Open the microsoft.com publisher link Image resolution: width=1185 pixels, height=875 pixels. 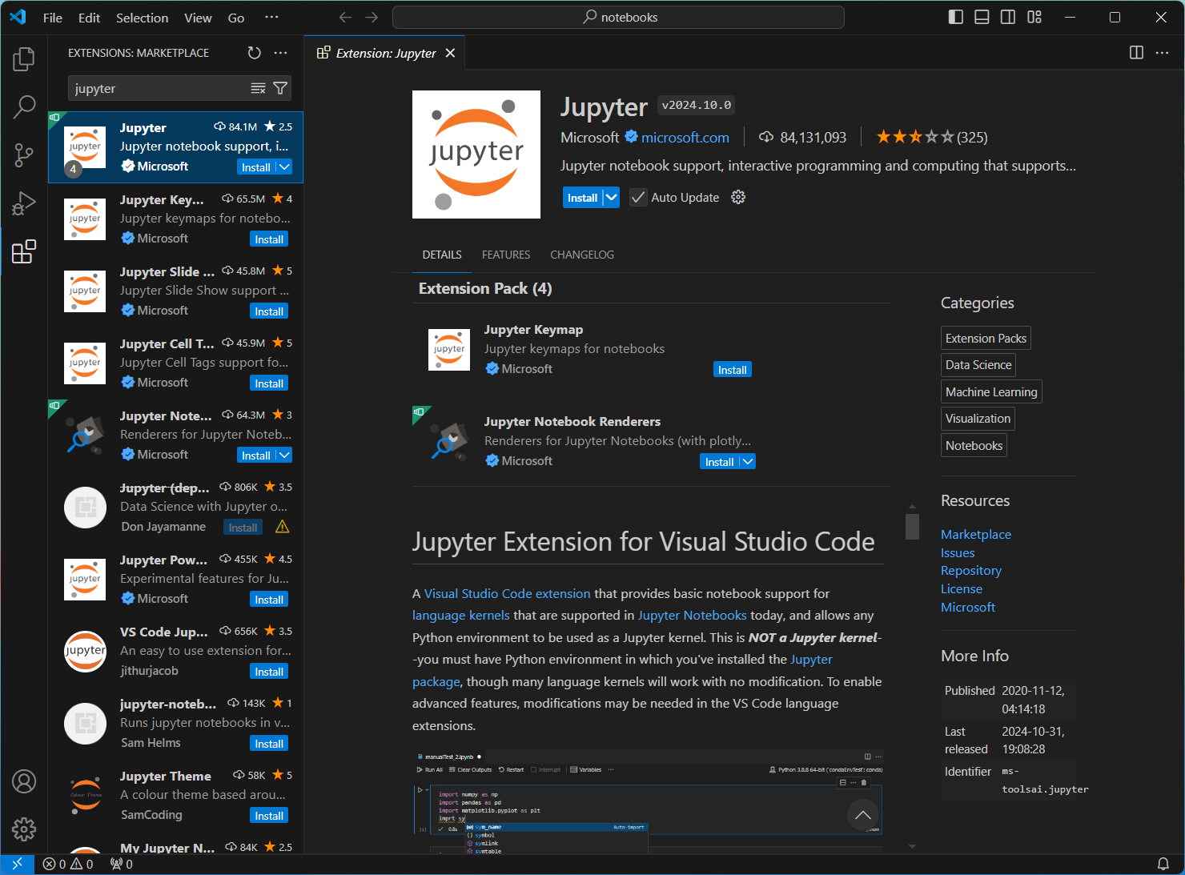click(685, 138)
